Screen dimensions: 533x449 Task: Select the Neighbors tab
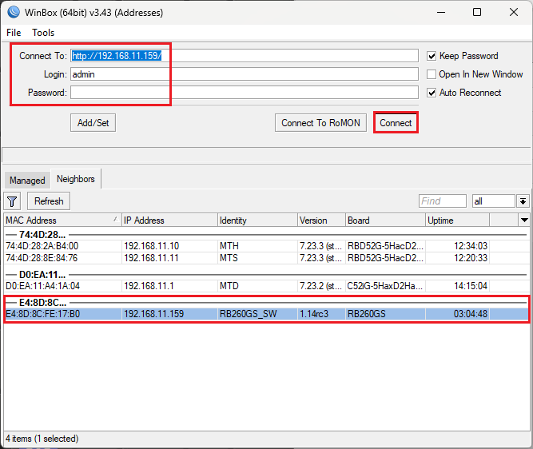[x=75, y=179]
